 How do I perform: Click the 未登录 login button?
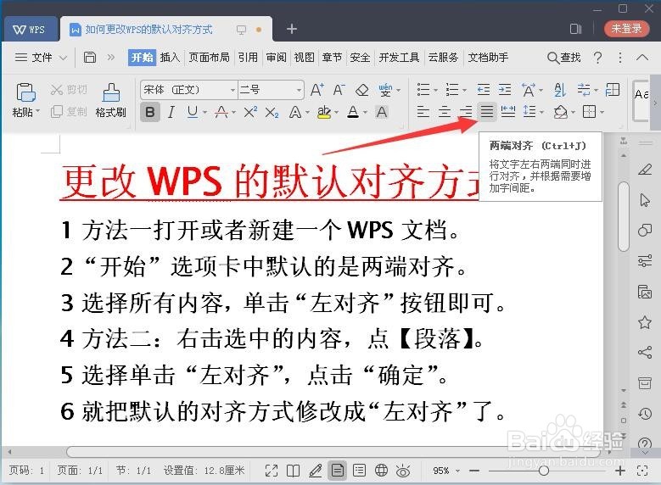coord(626,29)
